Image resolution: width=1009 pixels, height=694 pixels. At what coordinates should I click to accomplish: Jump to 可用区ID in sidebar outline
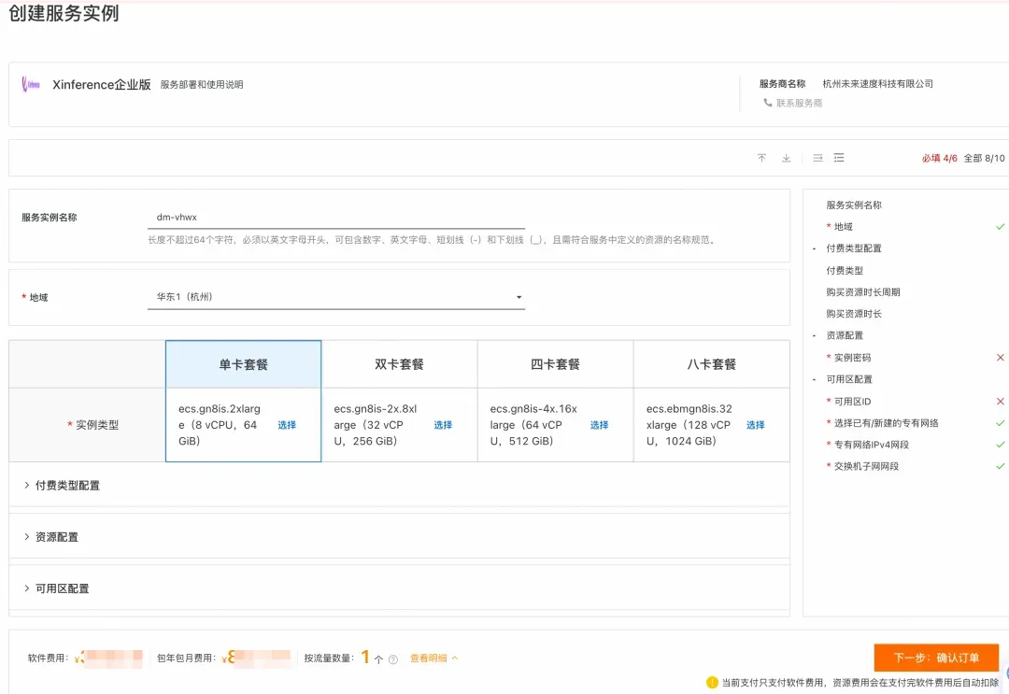[x=853, y=402]
